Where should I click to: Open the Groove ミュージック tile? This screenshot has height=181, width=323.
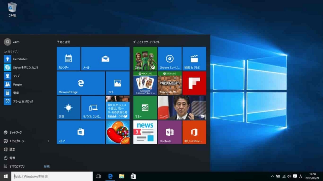pos(170,59)
